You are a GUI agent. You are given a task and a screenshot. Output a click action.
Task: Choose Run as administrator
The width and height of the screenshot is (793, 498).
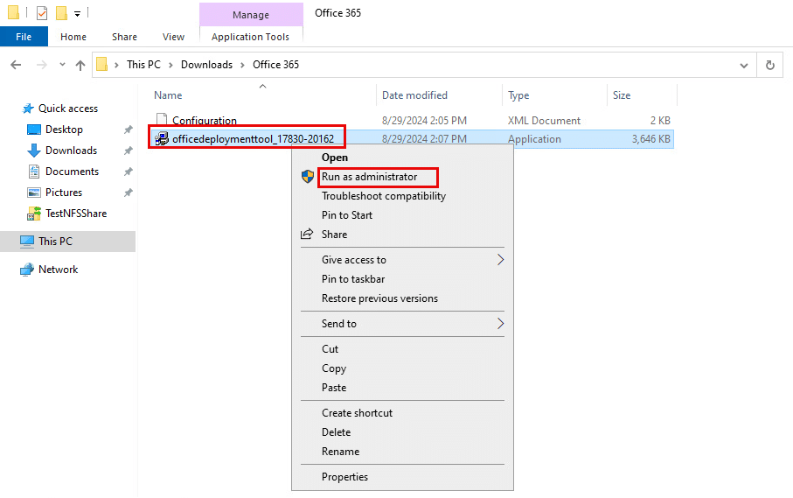(369, 177)
